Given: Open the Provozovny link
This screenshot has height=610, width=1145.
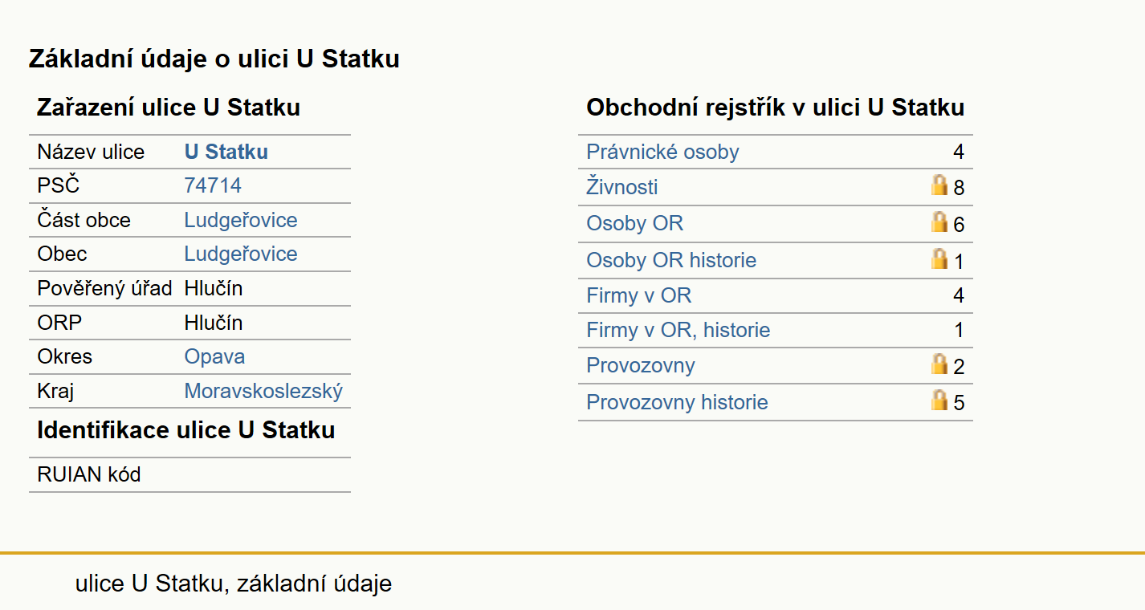Looking at the screenshot, I should [x=641, y=365].
